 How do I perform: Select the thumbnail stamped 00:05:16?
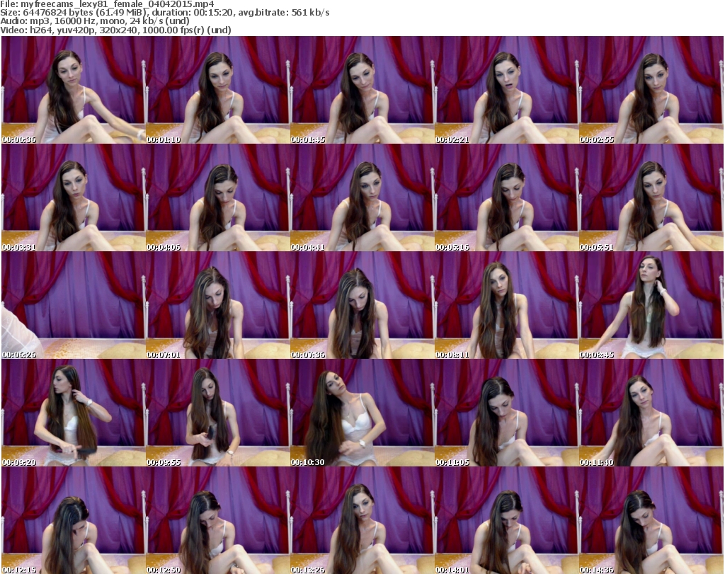pyautogui.click(x=506, y=197)
